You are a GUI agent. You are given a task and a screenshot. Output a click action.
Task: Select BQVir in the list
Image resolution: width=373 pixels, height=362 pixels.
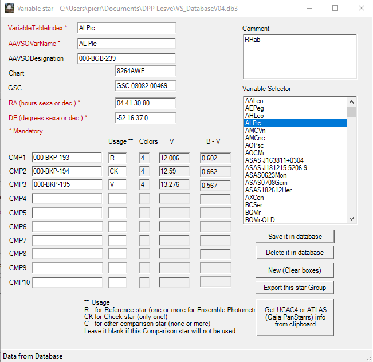[x=296, y=213]
